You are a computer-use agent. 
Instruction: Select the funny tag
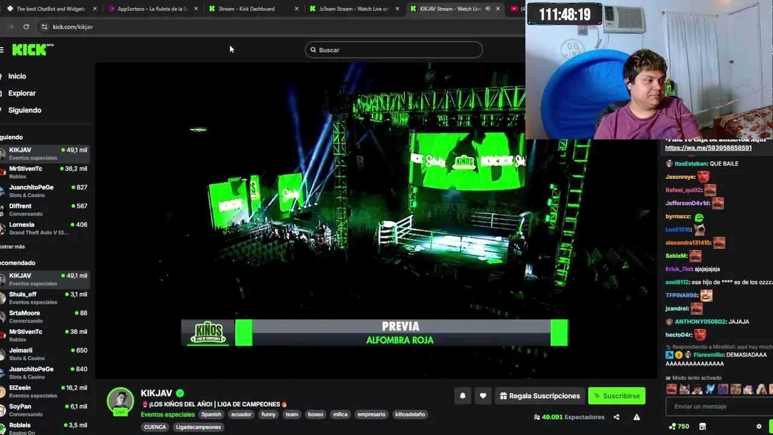[x=269, y=414]
